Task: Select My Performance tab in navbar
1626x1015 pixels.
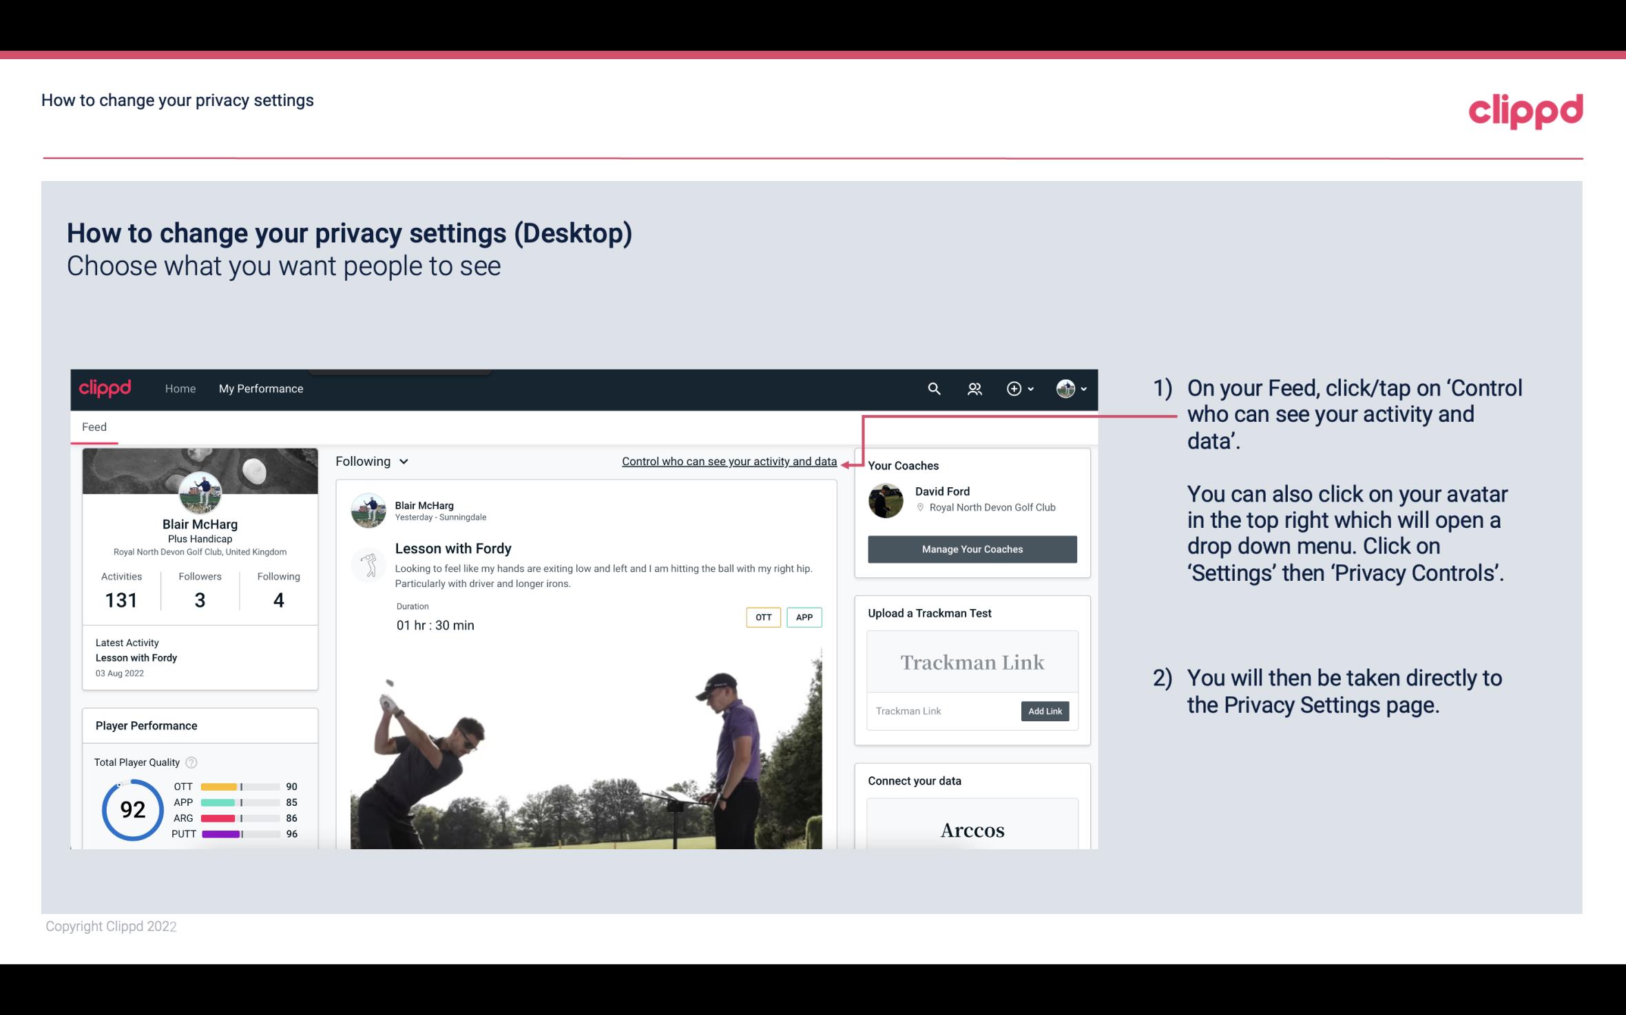Action: (x=260, y=388)
